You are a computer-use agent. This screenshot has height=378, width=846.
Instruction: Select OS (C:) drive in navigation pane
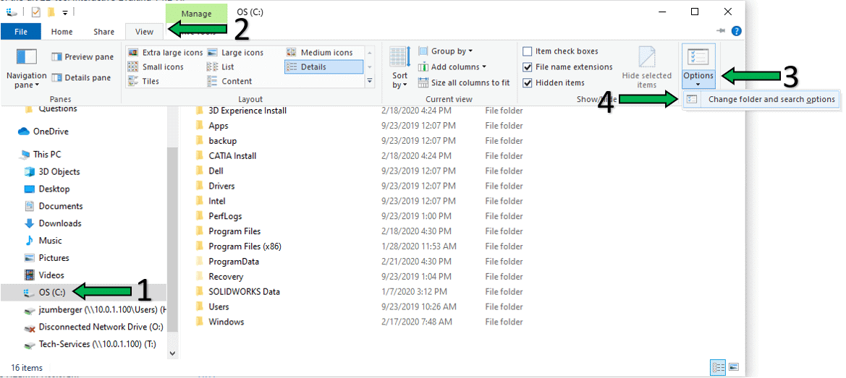click(83, 293)
